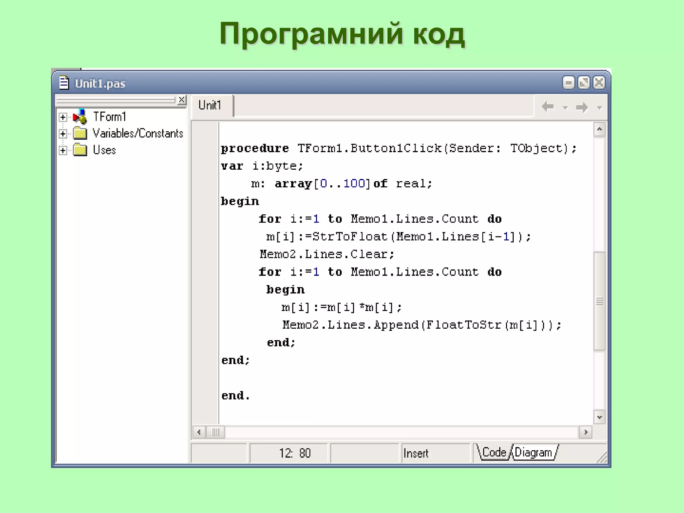Click the window resize grip

tap(602, 457)
